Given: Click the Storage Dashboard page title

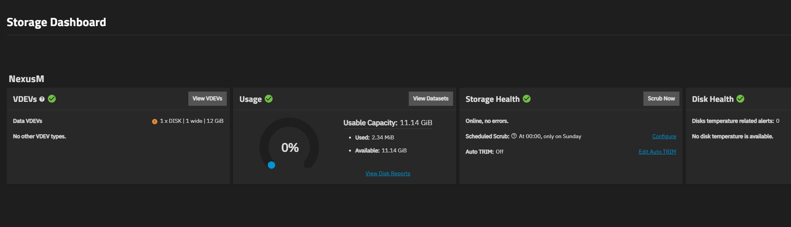Looking at the screenshot, I should (57, 22).
